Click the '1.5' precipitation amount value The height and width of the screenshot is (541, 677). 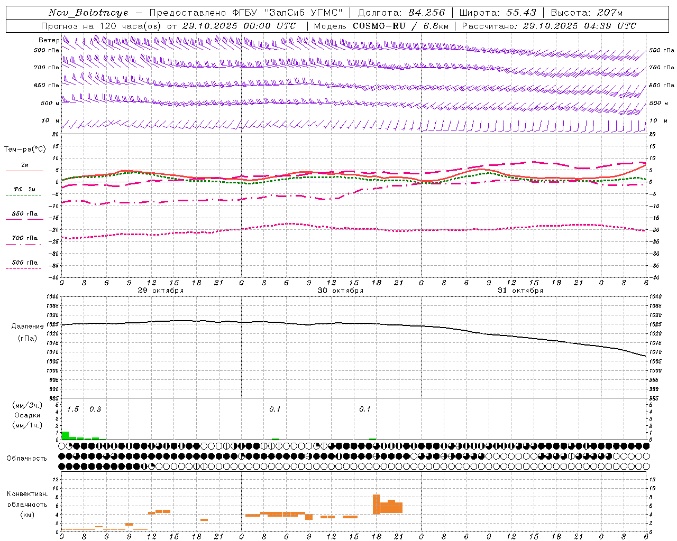[73, 409]
